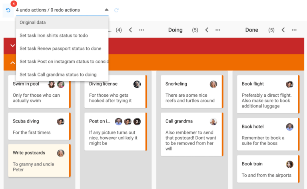Viewport: 307px width, 189px height.
Task: Click the Done column count (5)
Action: click(x=271, y=30)
